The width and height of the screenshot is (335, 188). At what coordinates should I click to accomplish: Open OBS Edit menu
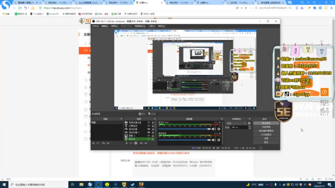point(105,26)
